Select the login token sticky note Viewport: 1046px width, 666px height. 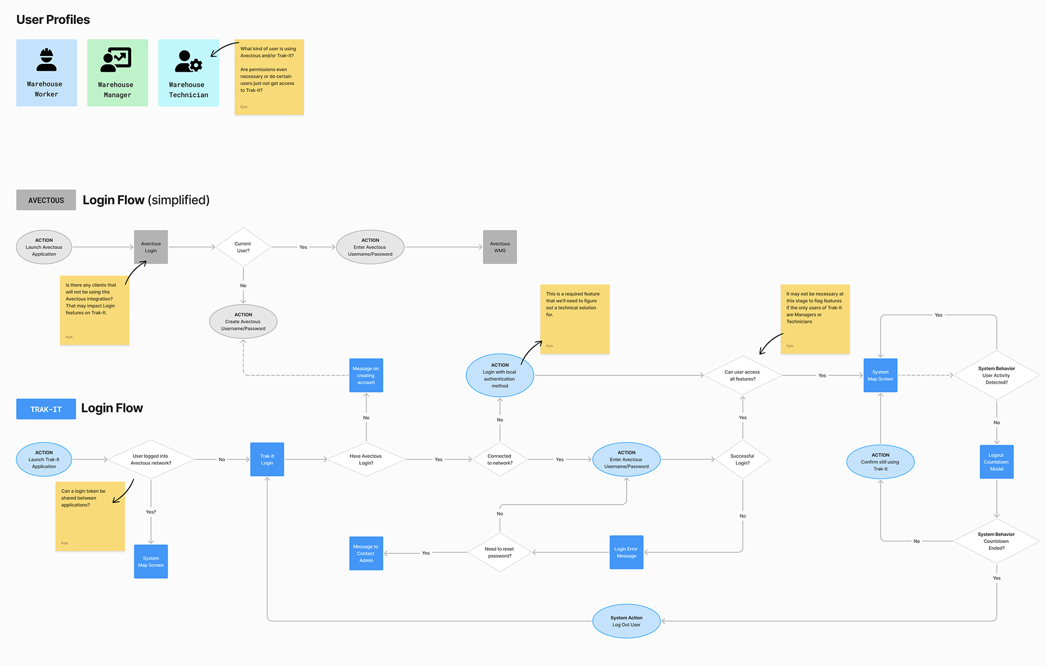90,517
